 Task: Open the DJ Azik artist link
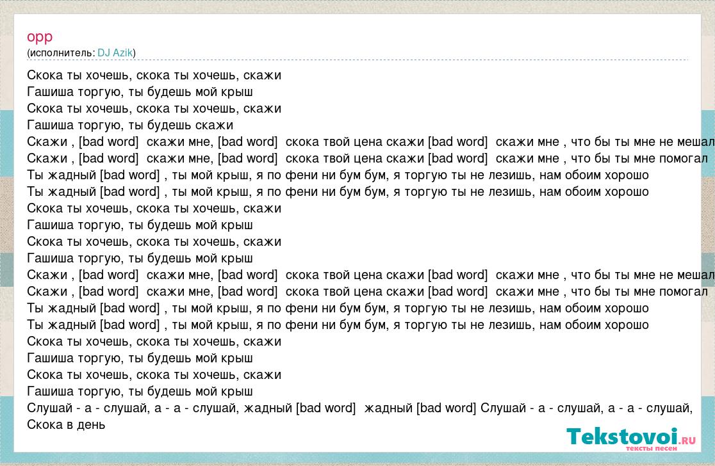(115, 53)
